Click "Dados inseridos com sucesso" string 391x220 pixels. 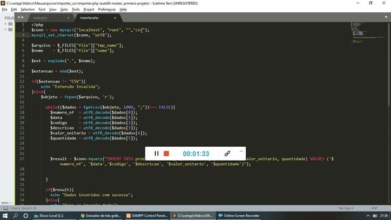[97, 195]
